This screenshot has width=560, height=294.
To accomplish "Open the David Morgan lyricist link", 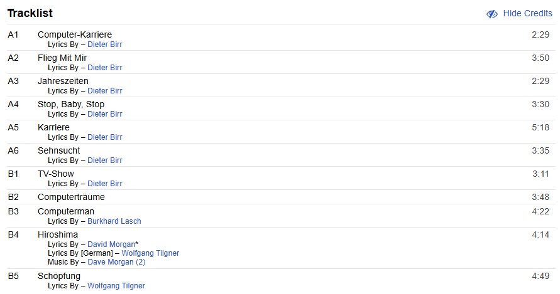I will [x=111, y=244].
